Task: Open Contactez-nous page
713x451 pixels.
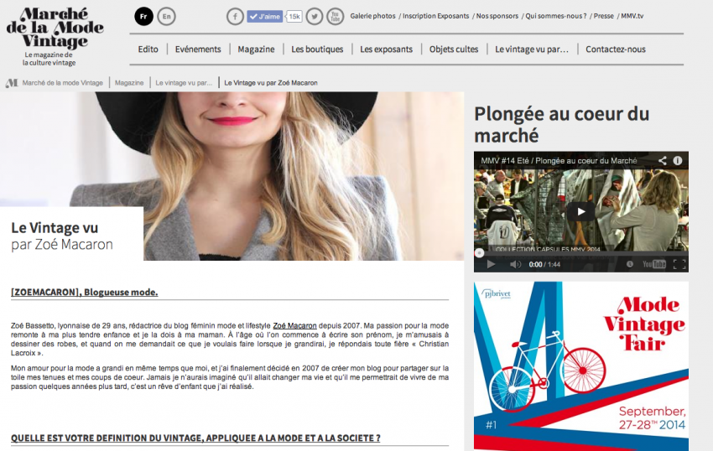Action: point(615,49)
